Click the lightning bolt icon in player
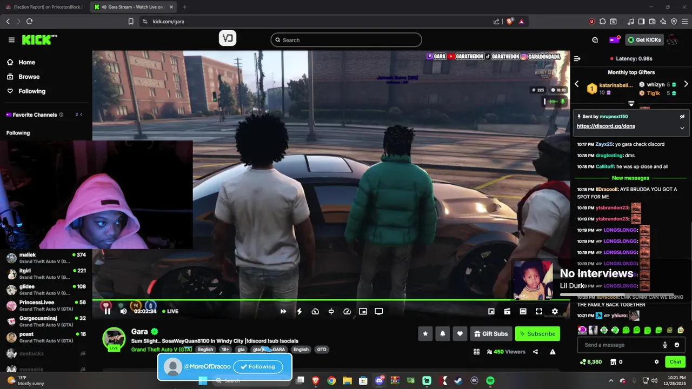Viewport: 692px width, 389px height. pyautogui.click(x=299, y=311)
